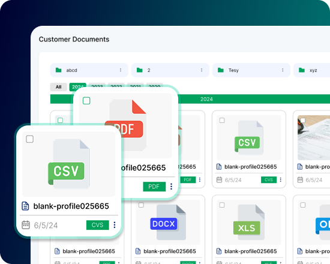Click the CSV file graphic on the large floating card
This screenshot has width=330, height=264.
click(69, 164)
